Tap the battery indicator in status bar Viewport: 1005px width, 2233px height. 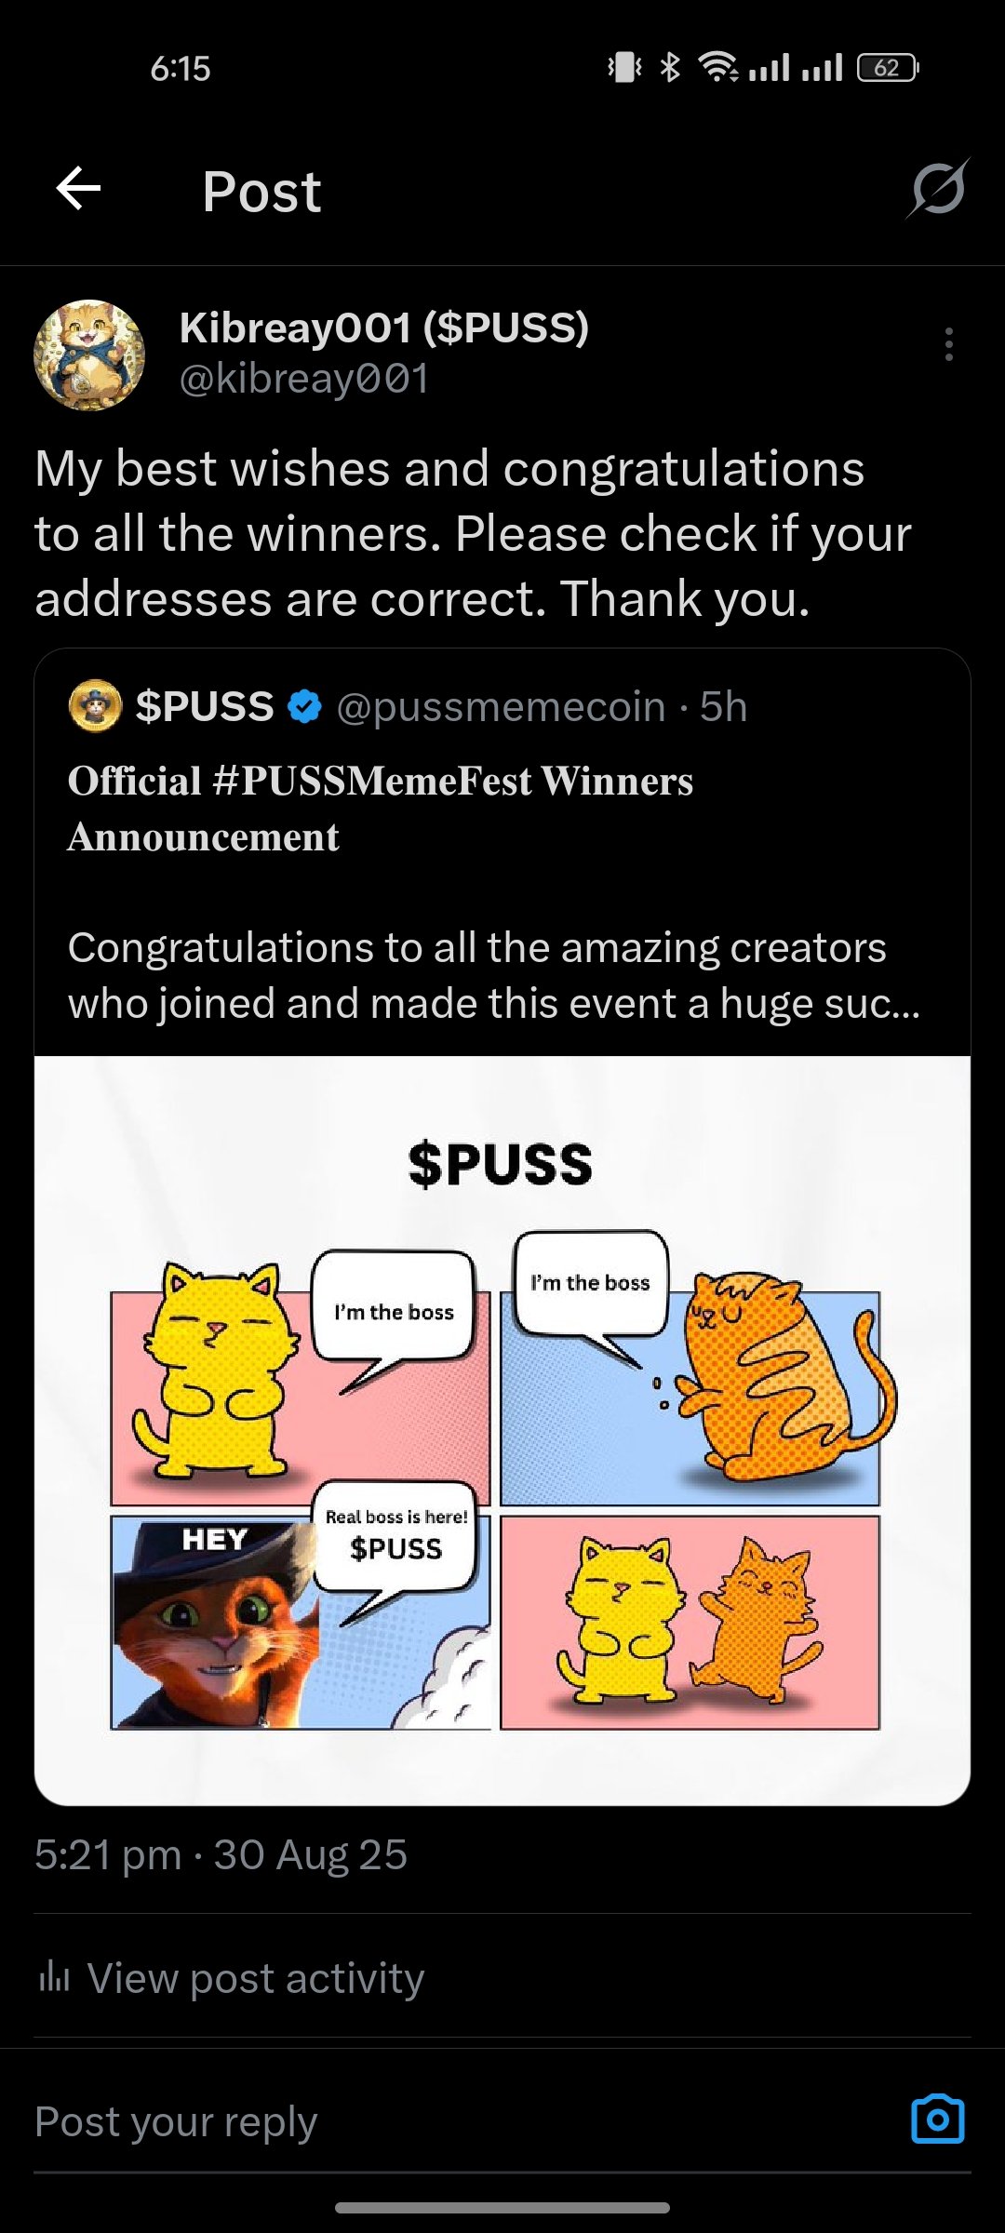pyautogui.click(x=888, y=68)
